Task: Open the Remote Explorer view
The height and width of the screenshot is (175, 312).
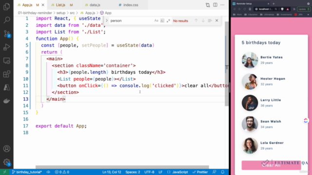Action: pos(6,61)
